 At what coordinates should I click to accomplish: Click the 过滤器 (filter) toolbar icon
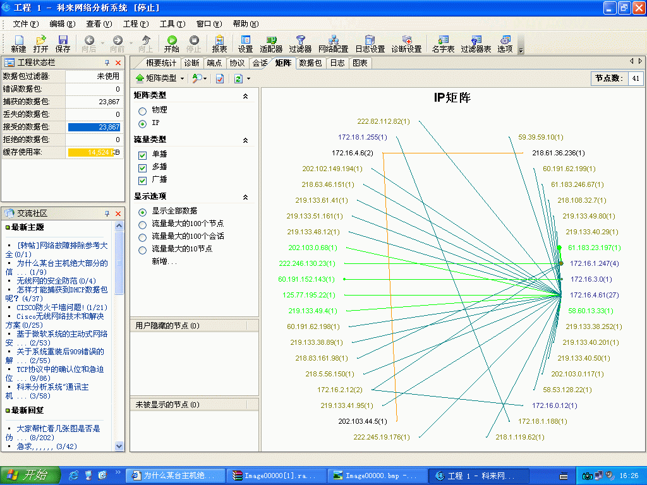301,41
